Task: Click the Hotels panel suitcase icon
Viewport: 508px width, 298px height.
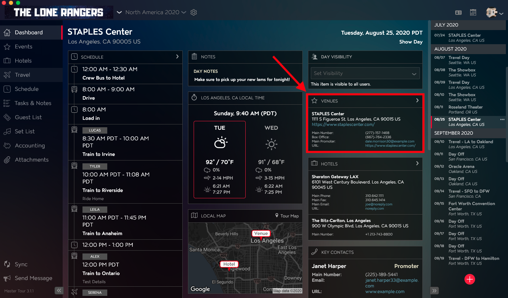Action: pos(314,163)
